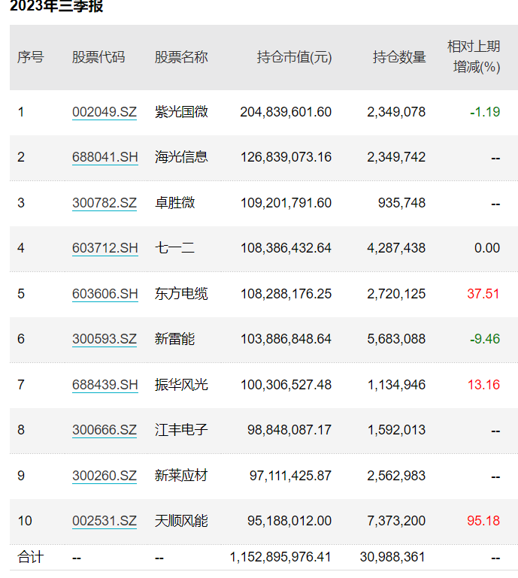
Task: Open stock code link 603712.SH
Action: (x=105, y=248)
